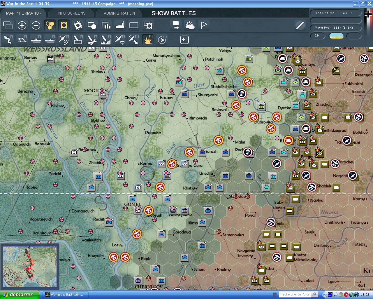Click the Motor Pool 161K readout
This screenshot has height=299, width=373.
pyautogui.click(x=336, y=28)
